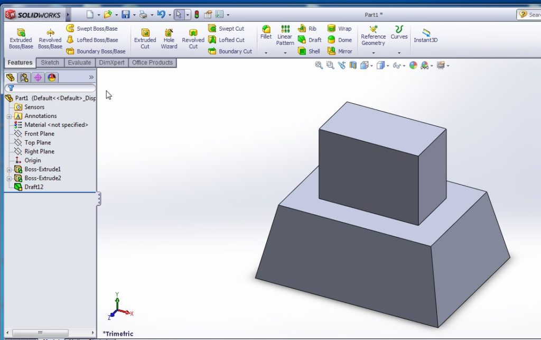Click the Apply Scene color sphere icon

click(x=413, y=65)
